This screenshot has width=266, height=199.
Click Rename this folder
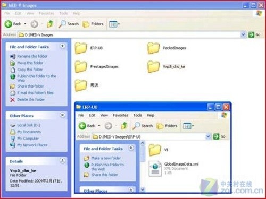(x=29, y=56)
